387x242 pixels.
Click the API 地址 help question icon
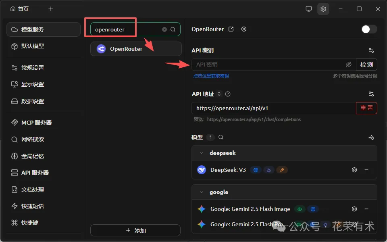click(x=228, y=94)
